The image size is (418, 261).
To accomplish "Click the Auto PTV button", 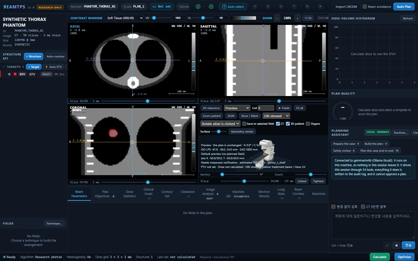I will coord(54,67).
